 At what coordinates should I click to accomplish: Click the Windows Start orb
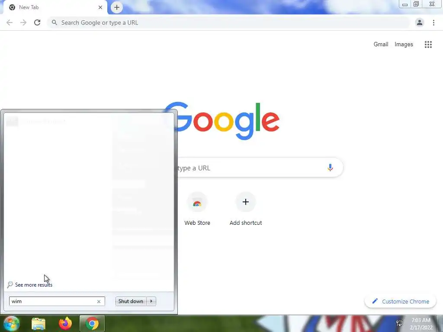tap(12, 323)
